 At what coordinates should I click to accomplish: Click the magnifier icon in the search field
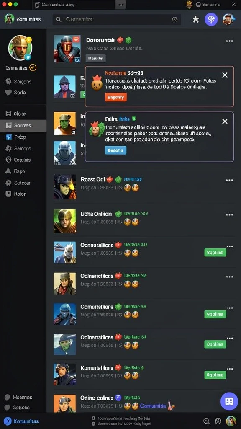click(x=59, y=19)
